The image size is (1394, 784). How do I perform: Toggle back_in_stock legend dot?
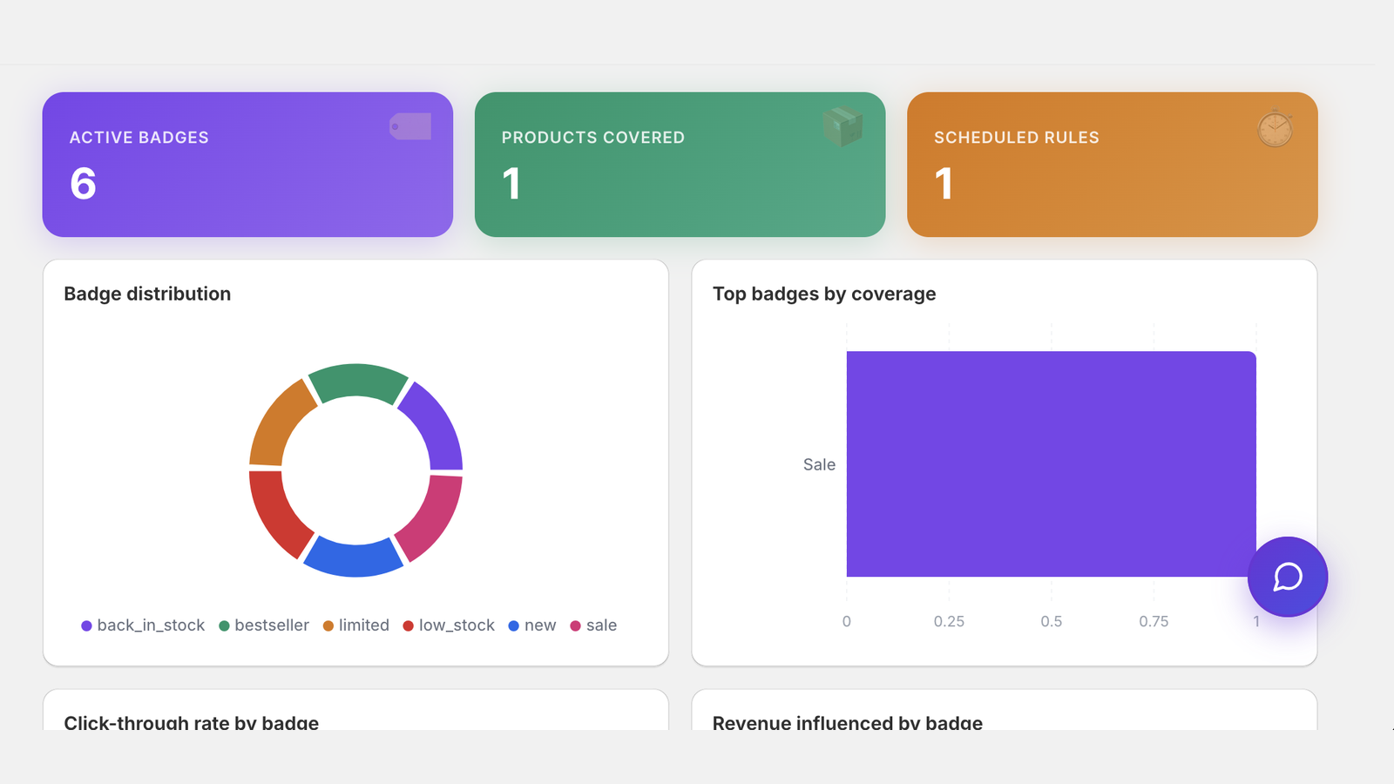pyautogui.click(x=86, y=625)
